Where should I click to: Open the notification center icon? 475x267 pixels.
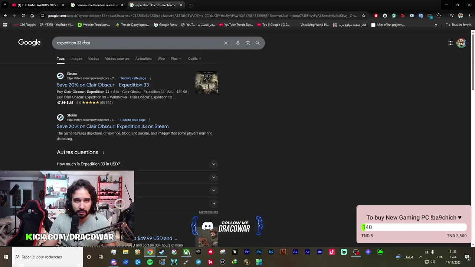(x=467, y=257)
